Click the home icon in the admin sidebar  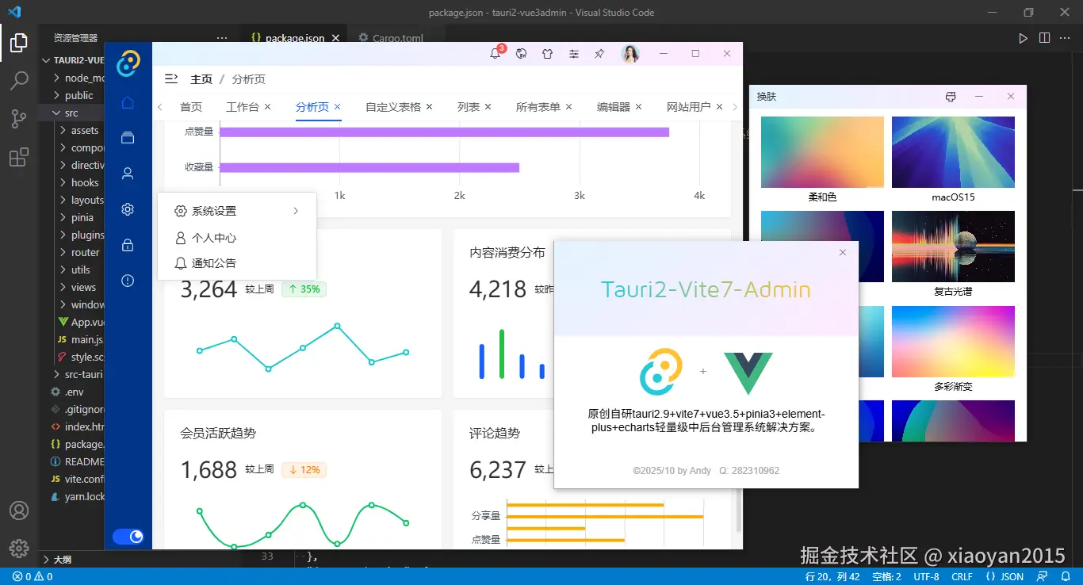tap(128, 102)
